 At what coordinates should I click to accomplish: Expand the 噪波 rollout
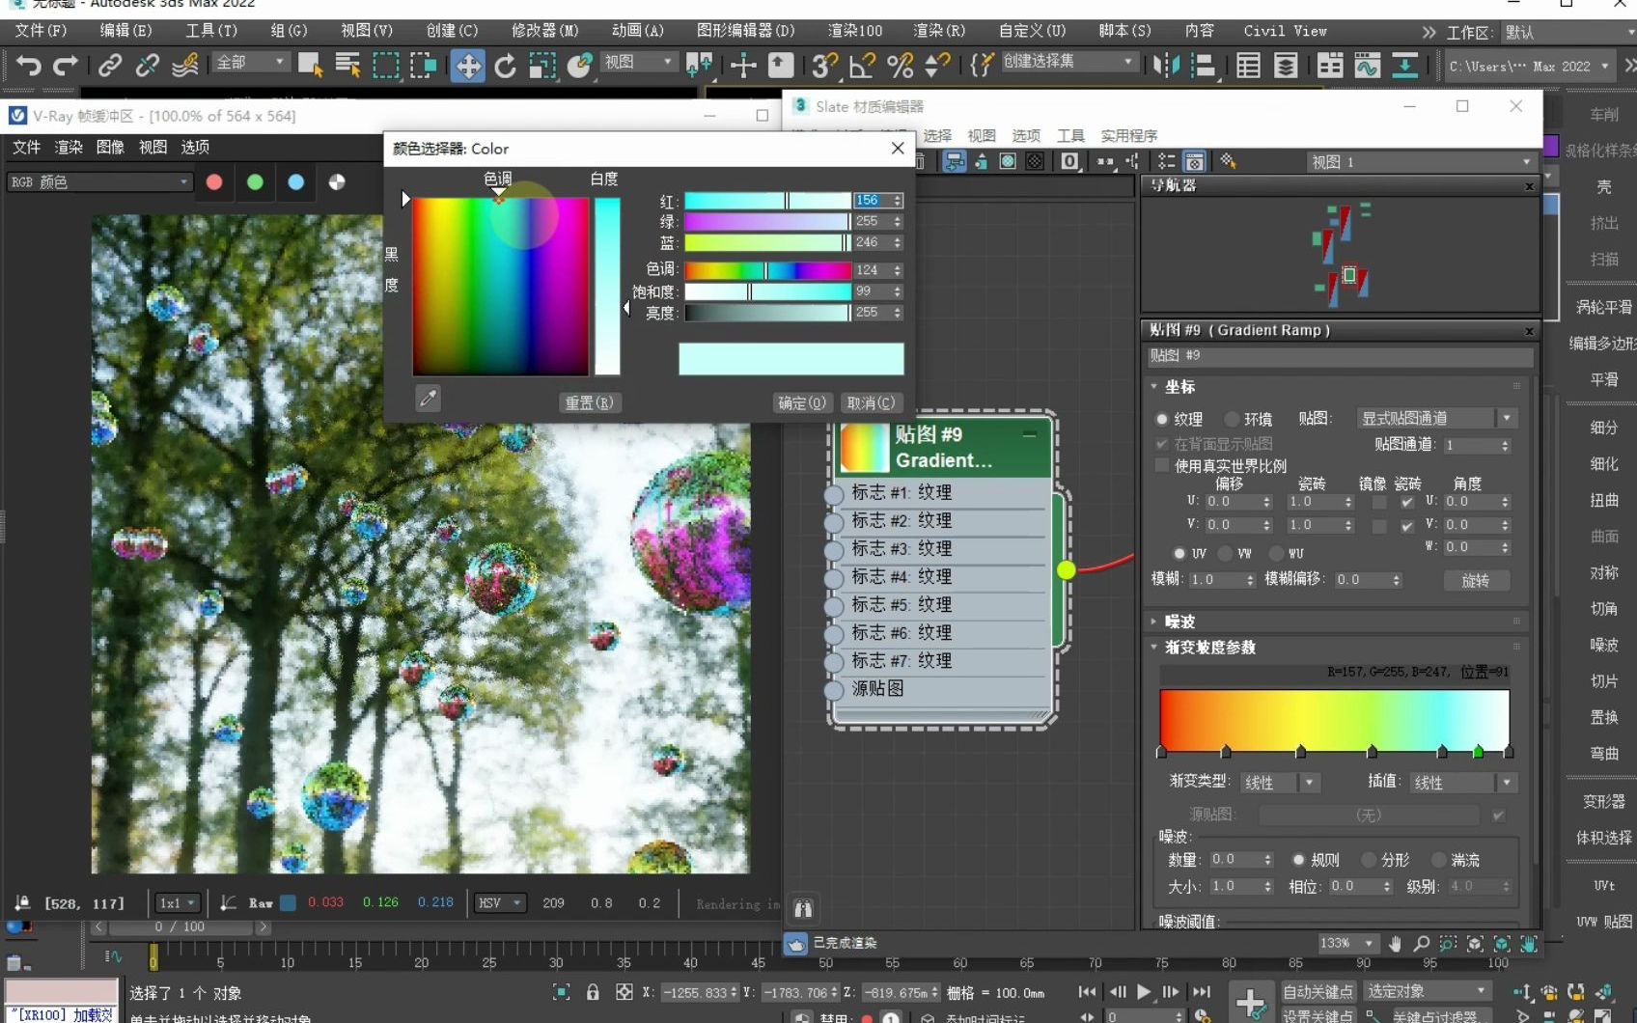(1179, 622)
